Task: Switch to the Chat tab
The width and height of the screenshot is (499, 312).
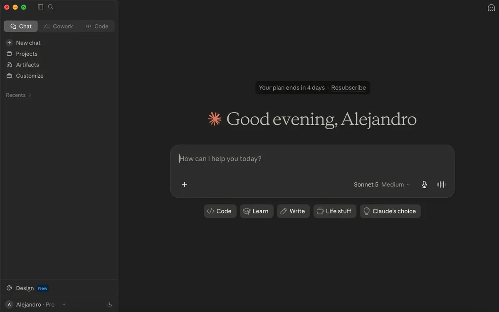Action: pyautogui.click(x=21, y=26)
